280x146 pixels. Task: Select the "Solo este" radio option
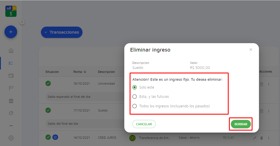pyautogui.click(x=135, y=87)
